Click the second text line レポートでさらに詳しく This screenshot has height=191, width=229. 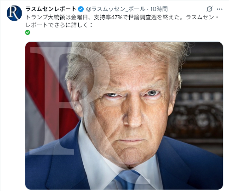click(x=59, y=25)
